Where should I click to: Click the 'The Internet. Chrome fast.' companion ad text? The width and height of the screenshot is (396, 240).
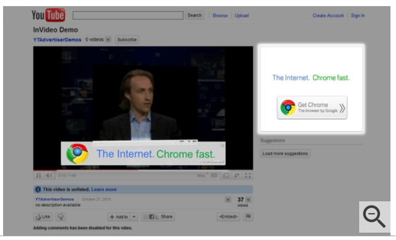(x=311, y=78)
